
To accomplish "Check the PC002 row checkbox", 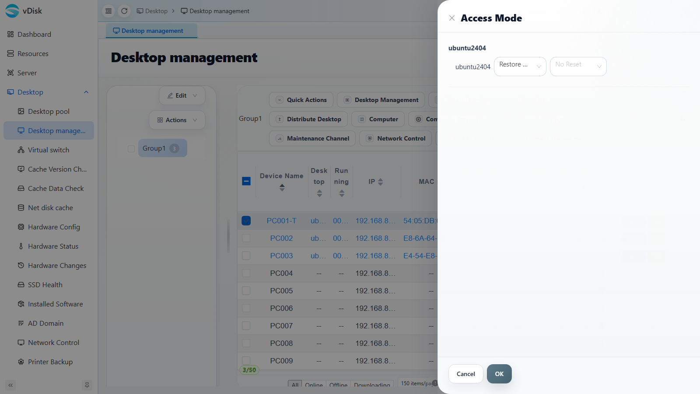I will point(246,238).
